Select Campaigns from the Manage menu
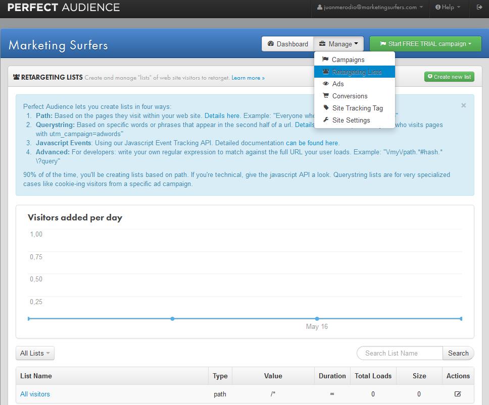The image size is (489, 405). click(355, 60)
